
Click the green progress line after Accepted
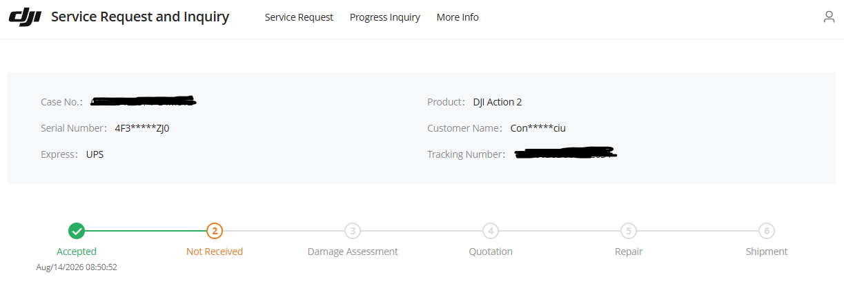(146, 231)
